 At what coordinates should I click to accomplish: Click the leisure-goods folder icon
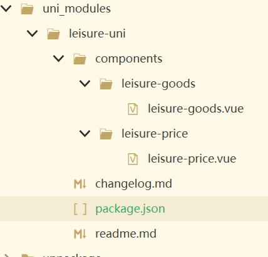(x=106, y=84)
